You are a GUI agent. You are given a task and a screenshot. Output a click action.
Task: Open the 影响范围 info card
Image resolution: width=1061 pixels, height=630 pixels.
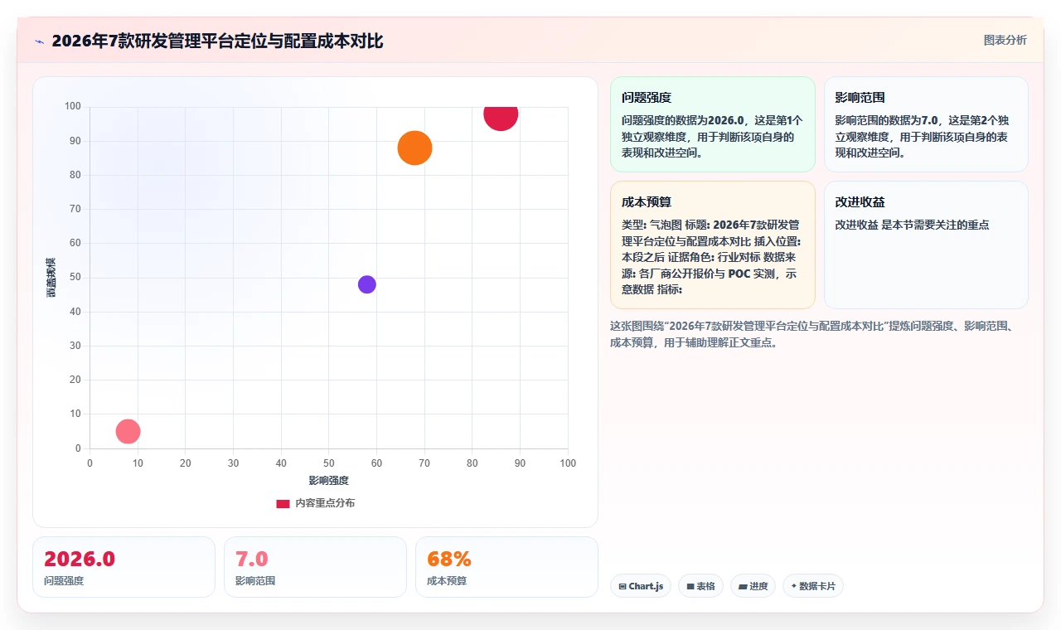click(x=926, y=124)
